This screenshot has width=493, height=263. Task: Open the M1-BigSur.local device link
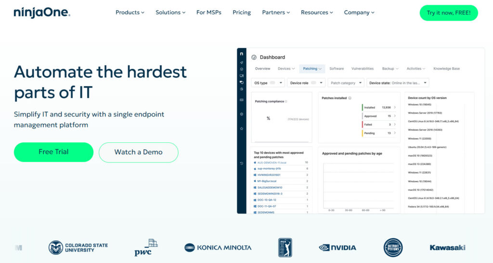coord(267,181)
